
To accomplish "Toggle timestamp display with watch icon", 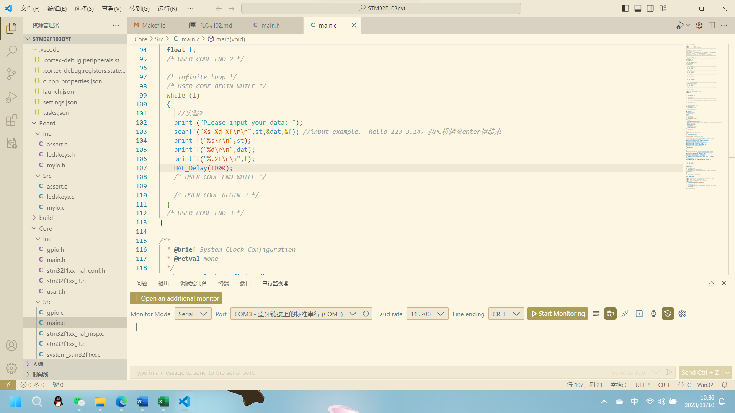I will click(x=653, y=314).
